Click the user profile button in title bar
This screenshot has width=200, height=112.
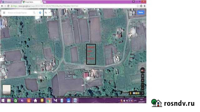(133, 2)
